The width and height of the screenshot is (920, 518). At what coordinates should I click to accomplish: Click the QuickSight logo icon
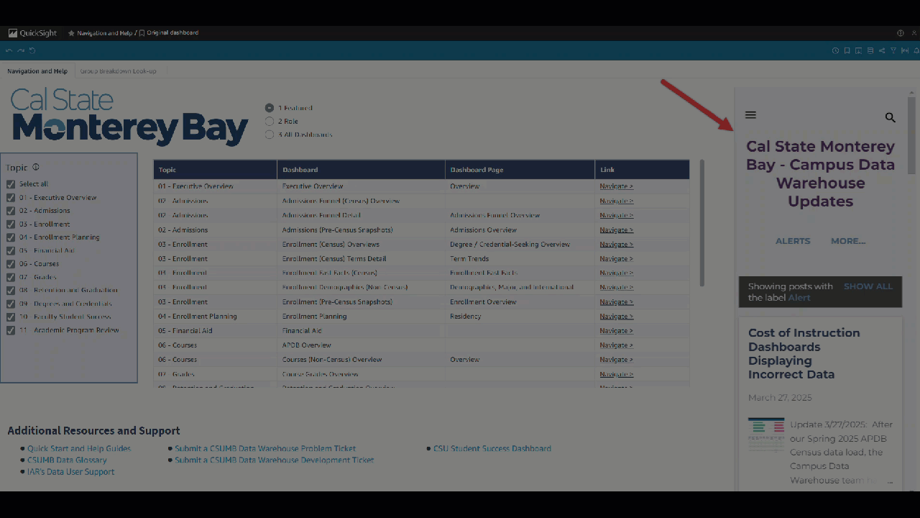[x=13, y=33]
